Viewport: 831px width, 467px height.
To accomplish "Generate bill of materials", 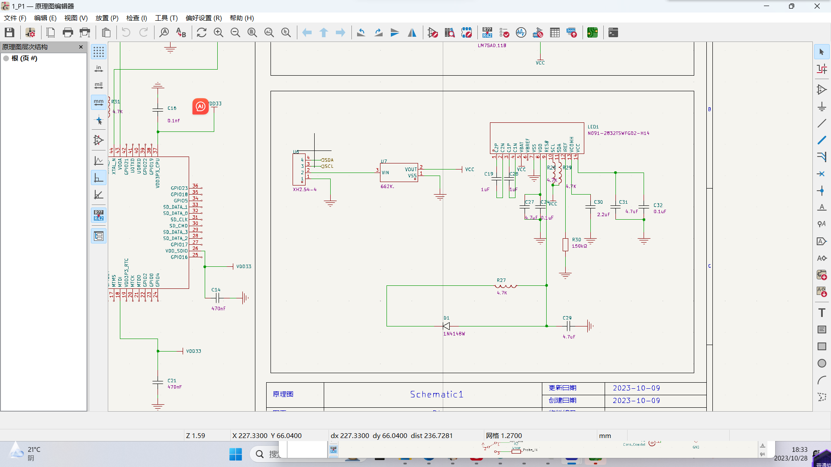I will [x=572, y=32].
